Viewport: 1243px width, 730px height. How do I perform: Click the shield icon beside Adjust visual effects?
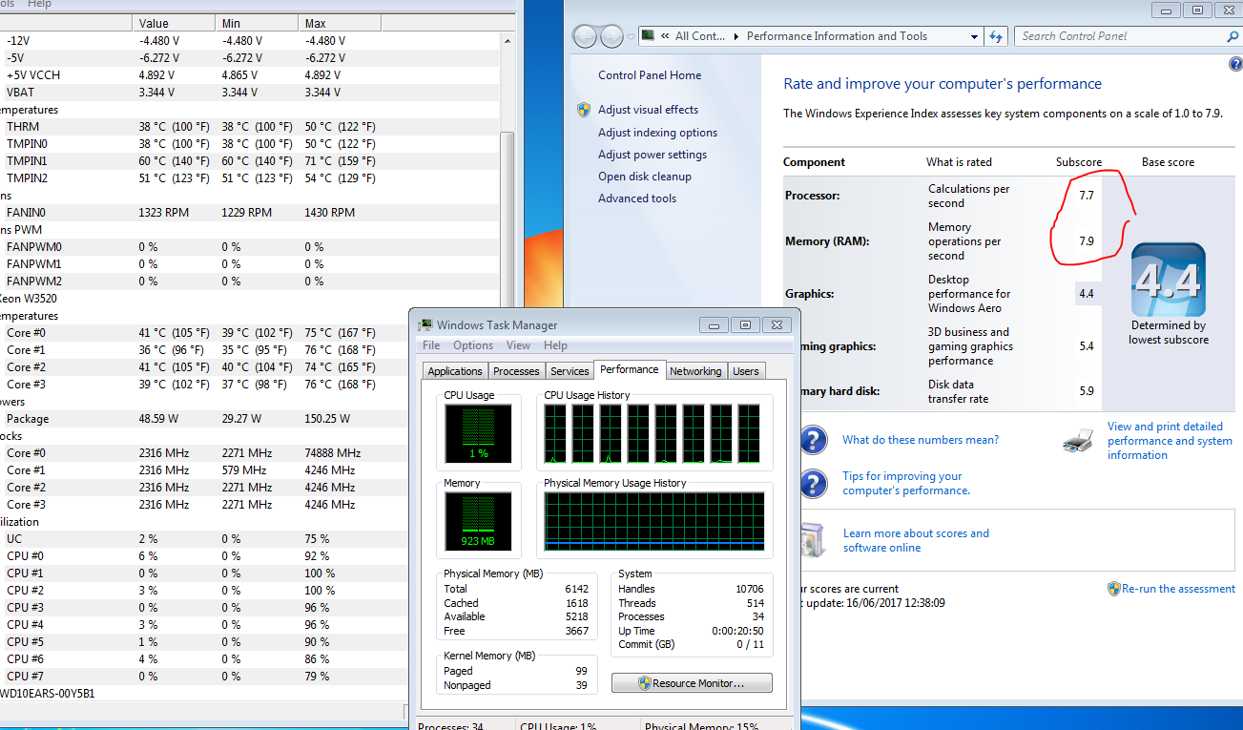584,110
